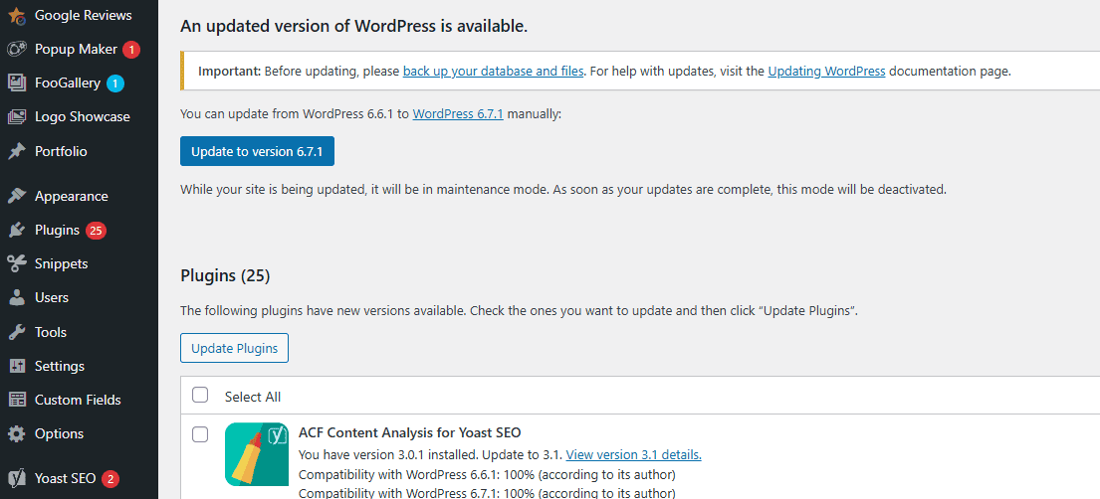Click the Yoast SEO 2 notification badge
Image resolution: width=1100 pixels, height=499 pixels.
[x=110, y=479]
